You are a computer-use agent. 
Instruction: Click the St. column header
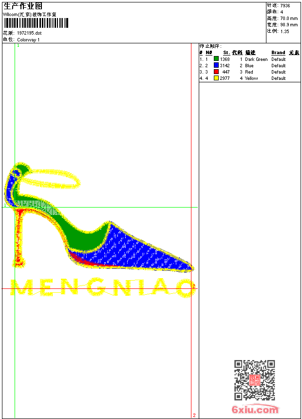(x=226, y=53)
